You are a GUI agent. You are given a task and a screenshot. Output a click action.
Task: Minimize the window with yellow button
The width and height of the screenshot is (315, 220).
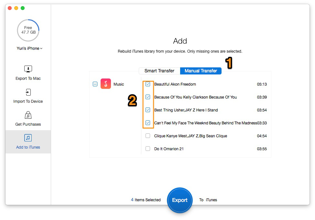[x=16, y=8]
